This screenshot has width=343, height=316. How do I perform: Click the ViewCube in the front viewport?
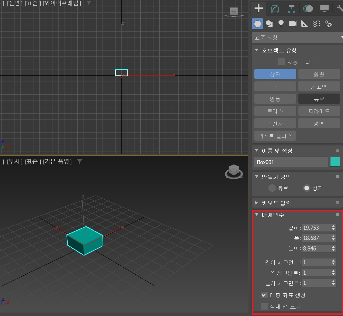point(234,12)
